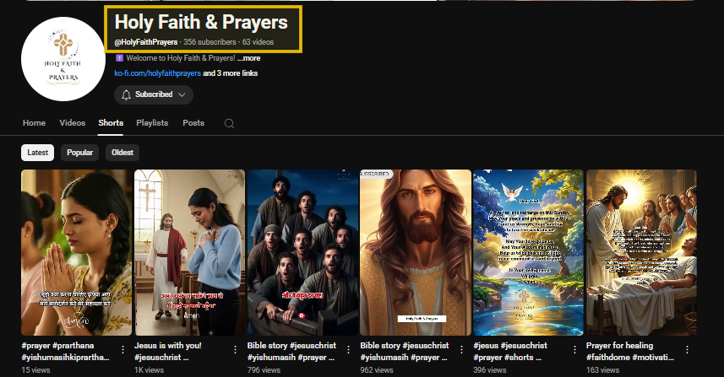Image resolution: width=724 pixels, height=377 pixels.
Task: Click the '#jesus #jesuschrist #prayer #shorts' title
Action: [510, 351]
